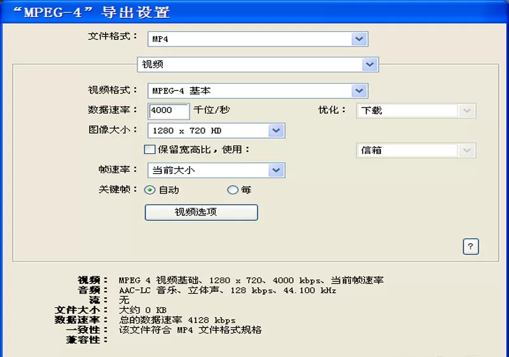Open the 文件格式 MP4 dropdown
The height and width of the screenshot is (357, 509).
point(258,39)
